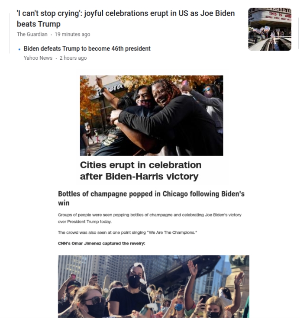Image resolution: width=300 pixels, height=319 pixels.
Task: Click the vertical divider left of Guardian story
Action: pyautogui.click(x=10, y=33)
